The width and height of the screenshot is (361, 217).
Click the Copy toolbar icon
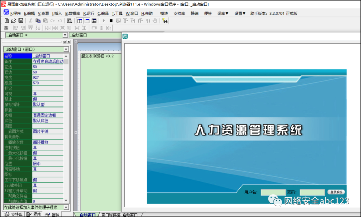pyautogui.click(x=38, y=21)
